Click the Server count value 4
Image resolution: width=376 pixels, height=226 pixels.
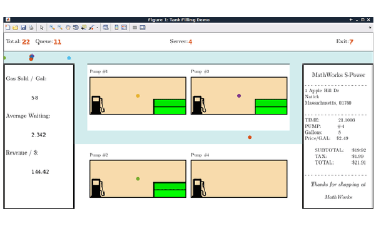point(190,42)
